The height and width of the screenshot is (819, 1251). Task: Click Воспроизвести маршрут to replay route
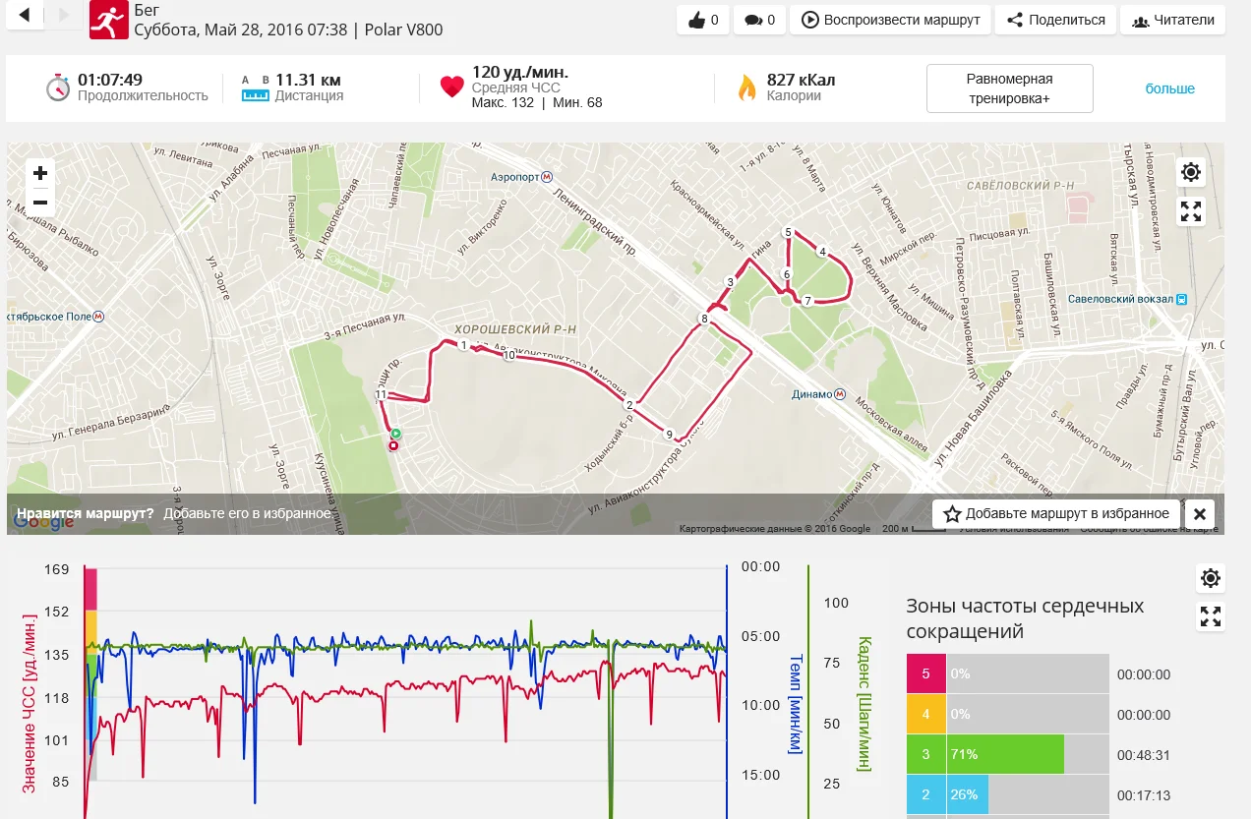click(891, 20)
